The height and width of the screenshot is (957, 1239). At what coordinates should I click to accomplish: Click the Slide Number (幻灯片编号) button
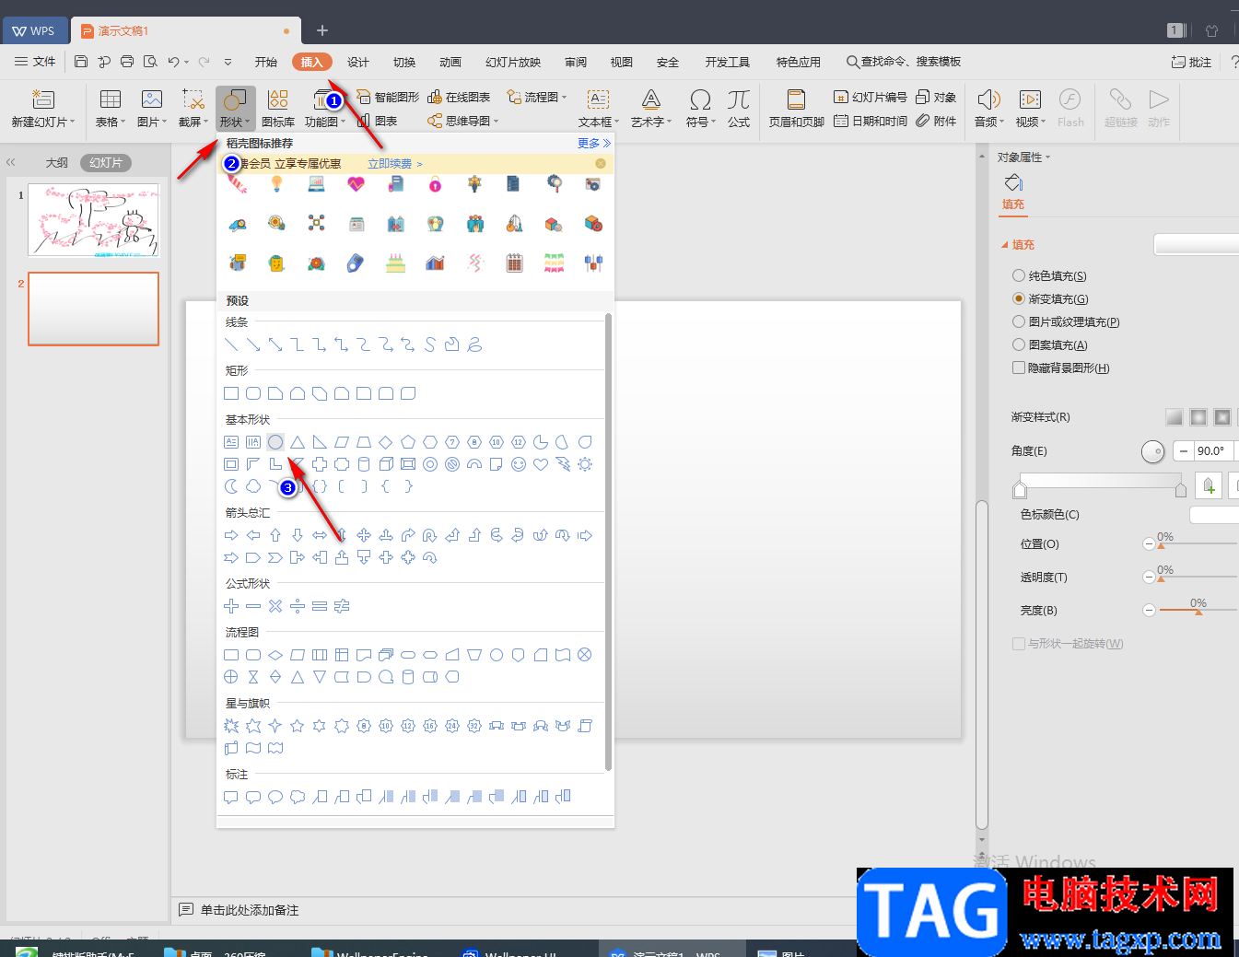[871, 97]
